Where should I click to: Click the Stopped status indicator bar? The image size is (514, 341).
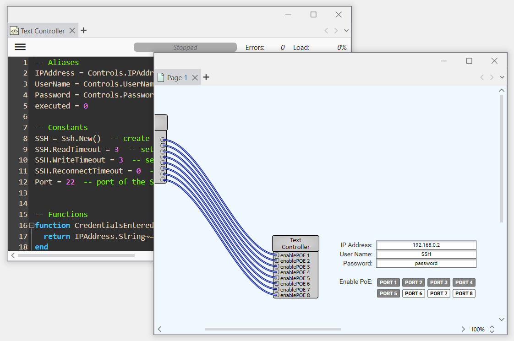point(185,47)
